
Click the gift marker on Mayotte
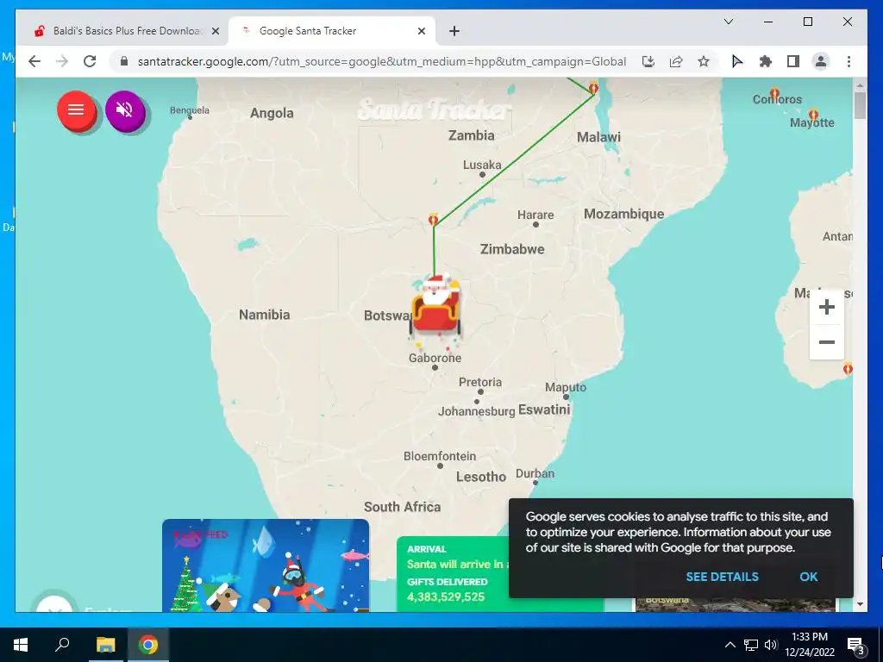click(813, 116)
